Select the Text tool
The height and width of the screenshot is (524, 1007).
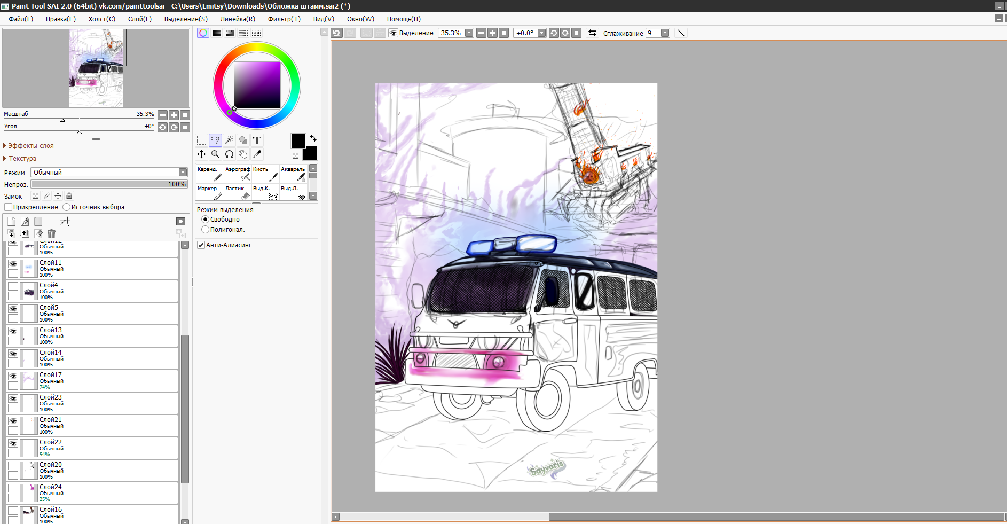257,140
